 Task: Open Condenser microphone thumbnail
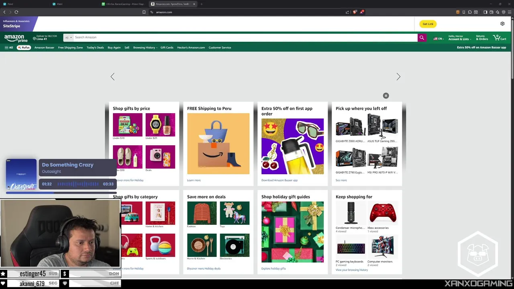pos(350,213)
